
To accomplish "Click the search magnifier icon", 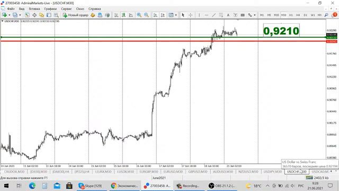I will click(x=326, y=15).
